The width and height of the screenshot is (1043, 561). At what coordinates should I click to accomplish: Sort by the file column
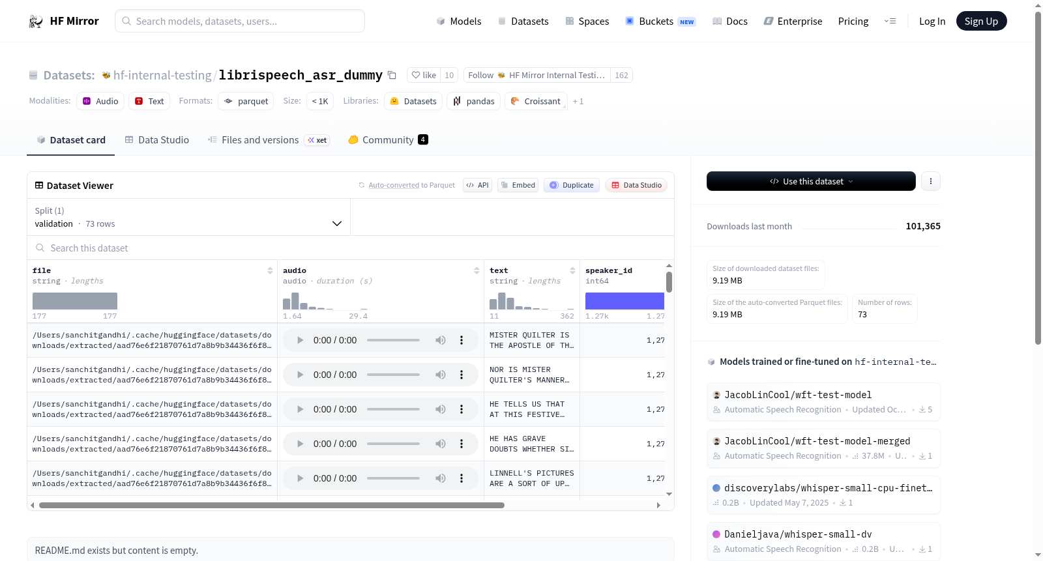point(270,270)
